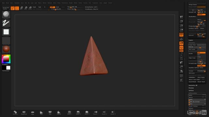Open the empty texture picker slot

[x=6, y=41]
